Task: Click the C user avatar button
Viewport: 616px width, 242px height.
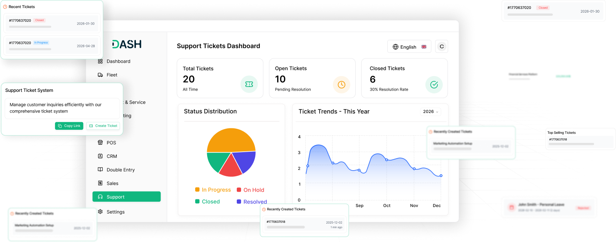Action: click(x=442, y=46)
